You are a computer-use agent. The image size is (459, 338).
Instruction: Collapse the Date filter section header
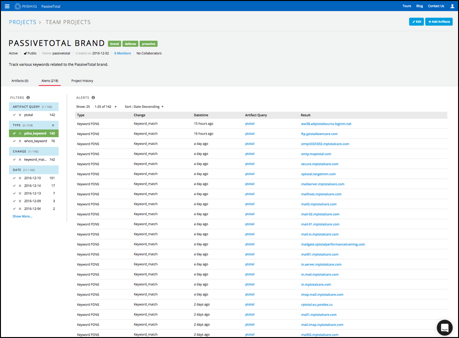pos(34,170)
